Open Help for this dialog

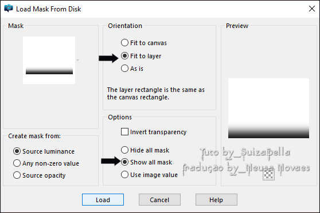pos(216,200)
